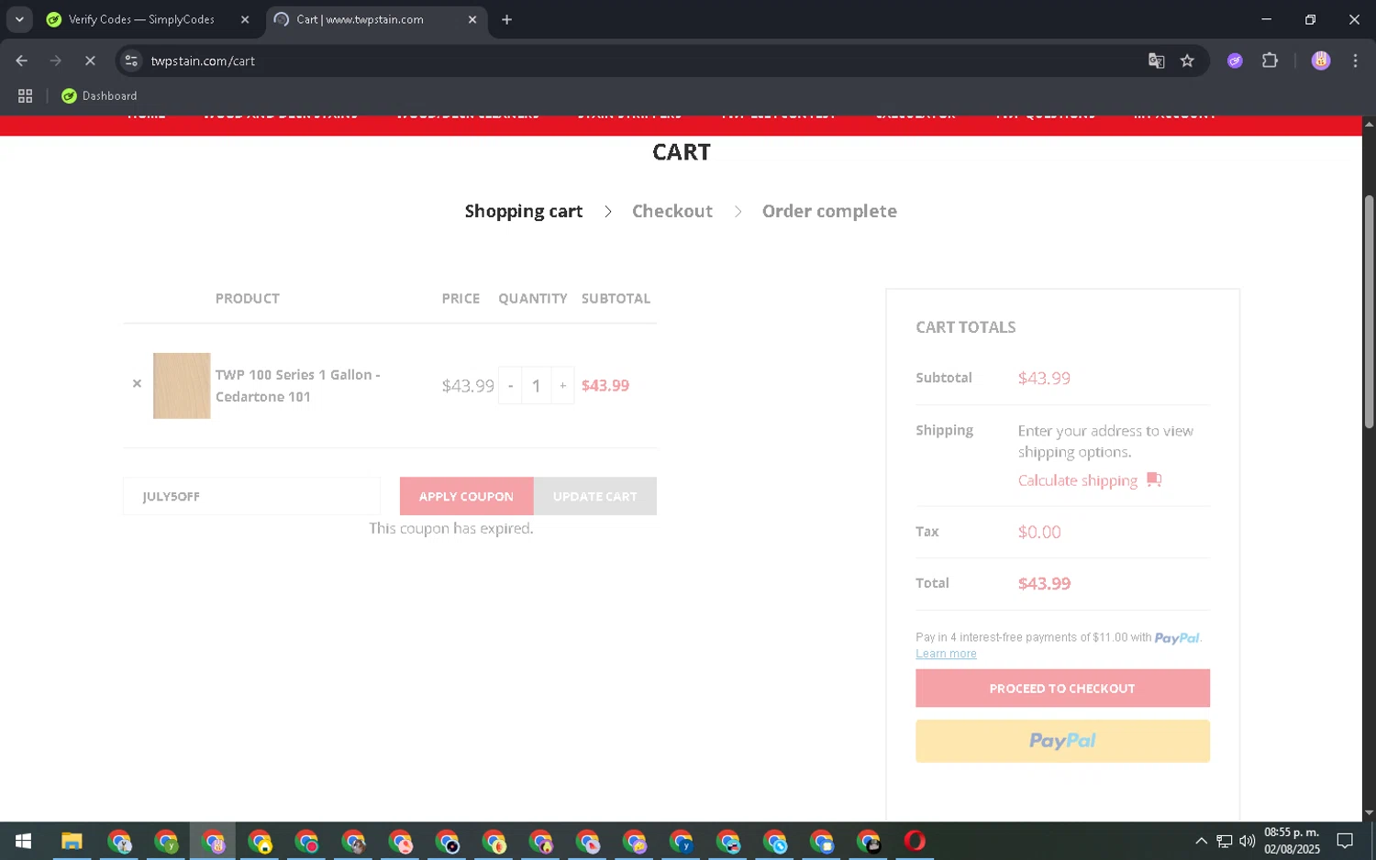Increase quantity with the plus button
Screen dimensions: 1376x860
[562, 386]
